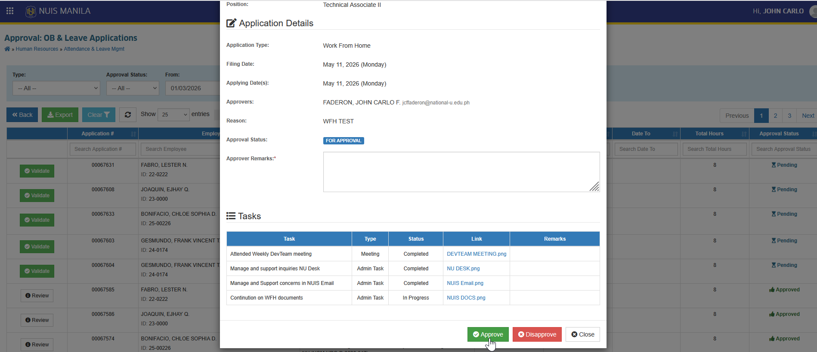
Task: Open the NUIS DOCS.png attachment
Action: click(466, 298)
